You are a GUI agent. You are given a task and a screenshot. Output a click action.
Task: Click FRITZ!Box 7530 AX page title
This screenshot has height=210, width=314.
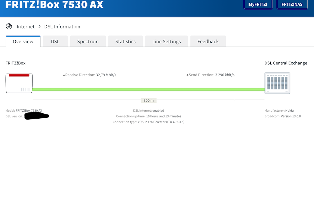click(x=54, y=4)
